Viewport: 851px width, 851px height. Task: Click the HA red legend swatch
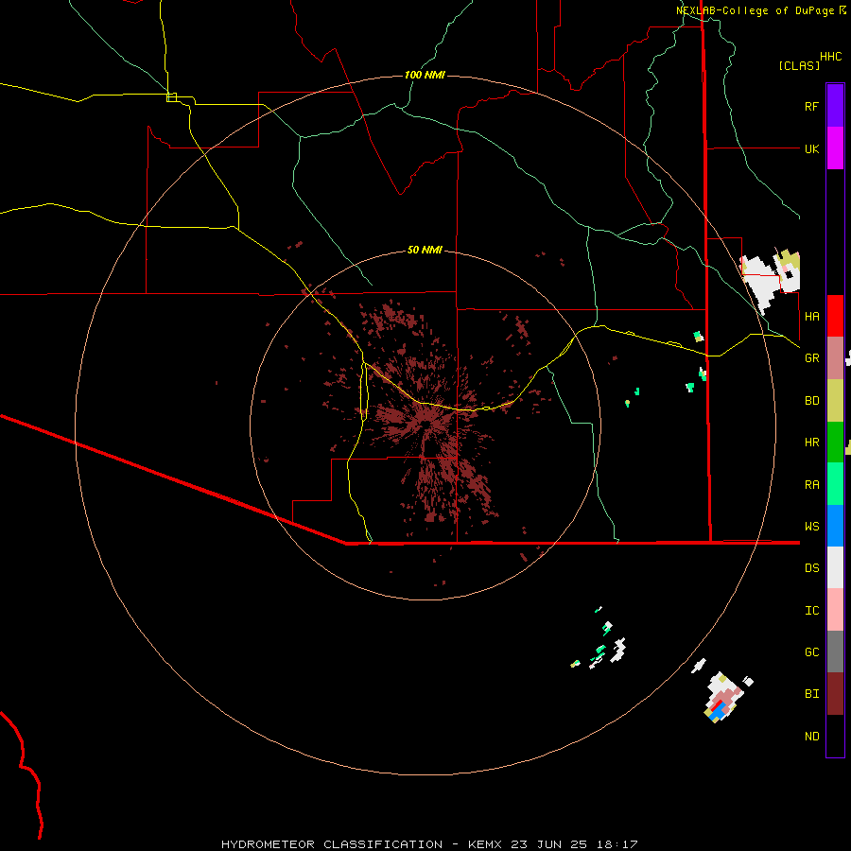tap(835, 316)
